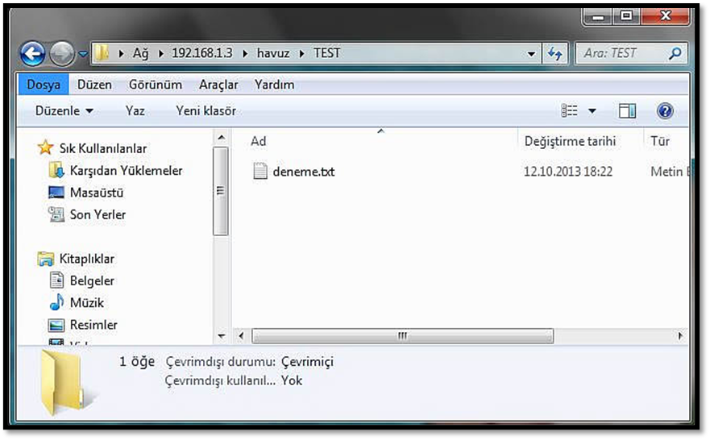Click the horizontal scrollbar in file list

click(x=403, y=335)
